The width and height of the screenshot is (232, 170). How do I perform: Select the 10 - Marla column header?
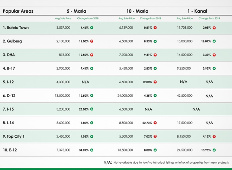pyautogui.click(x=137, y=11)
